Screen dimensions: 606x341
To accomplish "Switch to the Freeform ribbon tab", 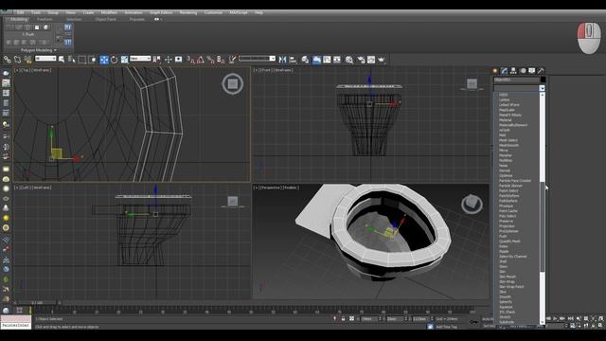I will (x=45, y=19).
